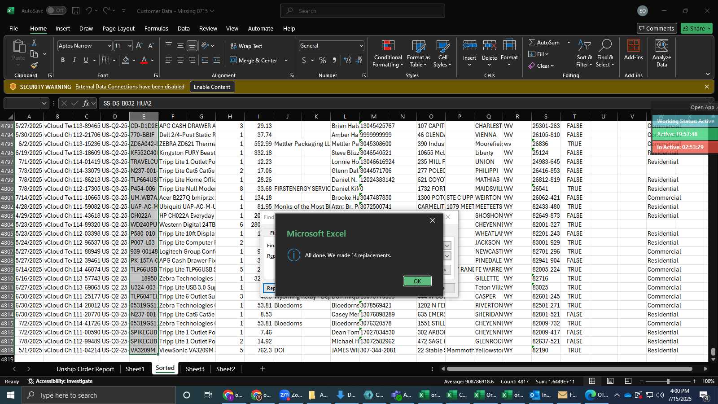
Task: Expand the Merge & Center dropdown arrow
Action: point(286,61)
